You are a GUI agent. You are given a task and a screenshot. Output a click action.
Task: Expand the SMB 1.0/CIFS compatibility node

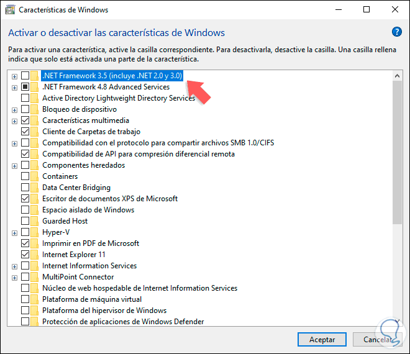(x=15, y=143)
